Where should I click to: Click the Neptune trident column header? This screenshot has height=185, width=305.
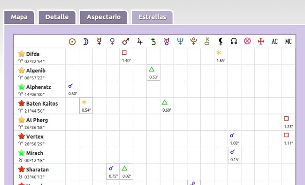pyautogui.click(x=180, y=42)
